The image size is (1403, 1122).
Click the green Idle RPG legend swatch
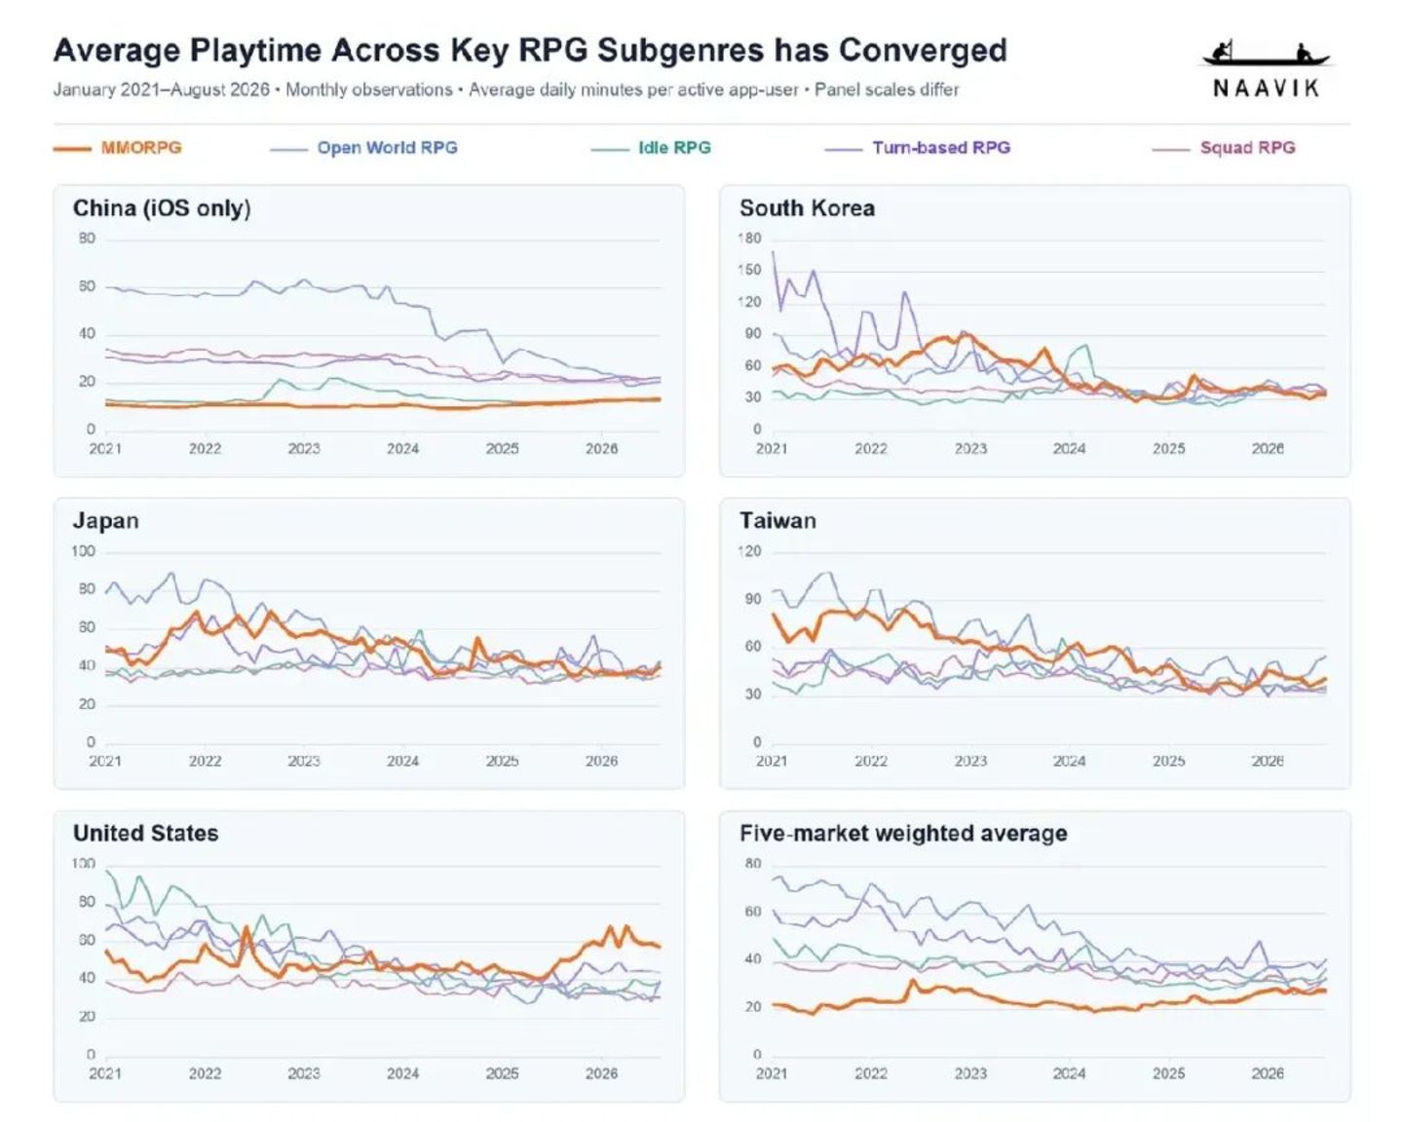pos(609,149)
